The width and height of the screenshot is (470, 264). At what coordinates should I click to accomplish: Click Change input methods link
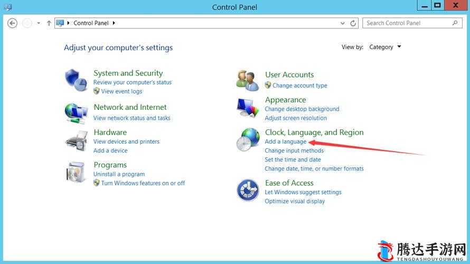(294, 150)
